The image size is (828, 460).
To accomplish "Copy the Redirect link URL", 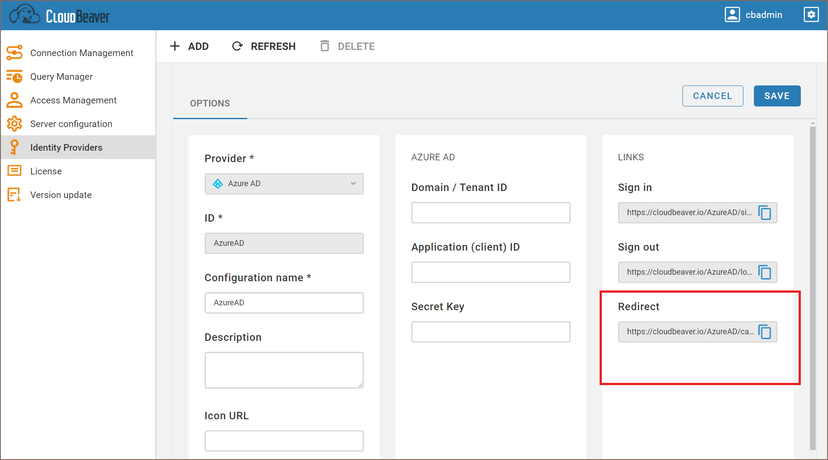I will pos(765,332).
